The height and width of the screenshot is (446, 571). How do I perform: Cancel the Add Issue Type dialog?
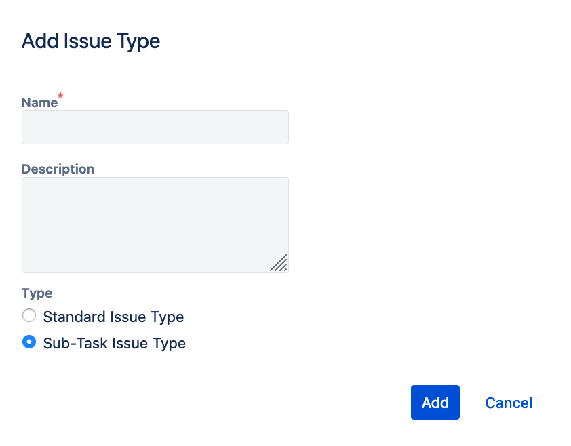point(509,403)
